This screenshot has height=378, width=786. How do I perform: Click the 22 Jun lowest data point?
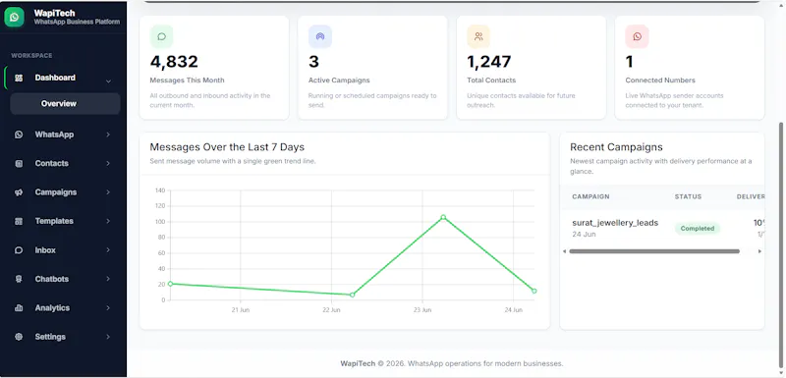pyautogui.click(x=352, y=295)
